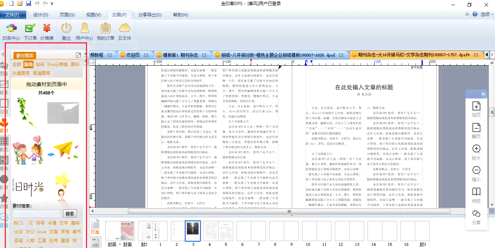Viewport: 495px width, 248px height.
Task: Click the 素材搜索 search input field
Action: (36, 214)
